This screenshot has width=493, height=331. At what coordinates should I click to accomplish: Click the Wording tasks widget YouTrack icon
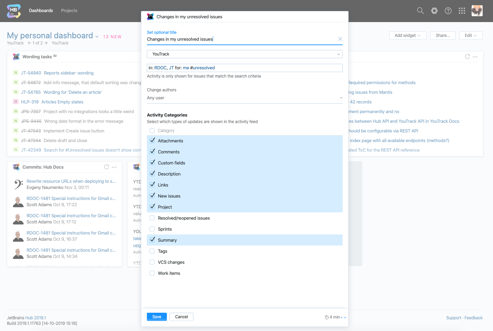point(16,57)
